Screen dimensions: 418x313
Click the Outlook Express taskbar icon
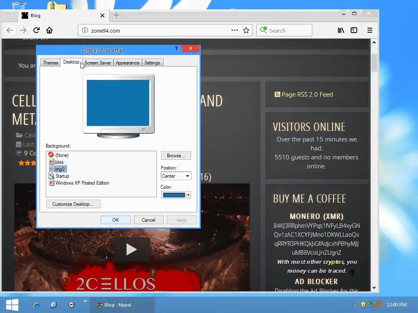pos(54,305)
